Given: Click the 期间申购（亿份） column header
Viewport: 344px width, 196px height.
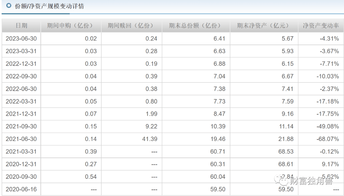Looking at the screenshot, I should tap(71, 26).
